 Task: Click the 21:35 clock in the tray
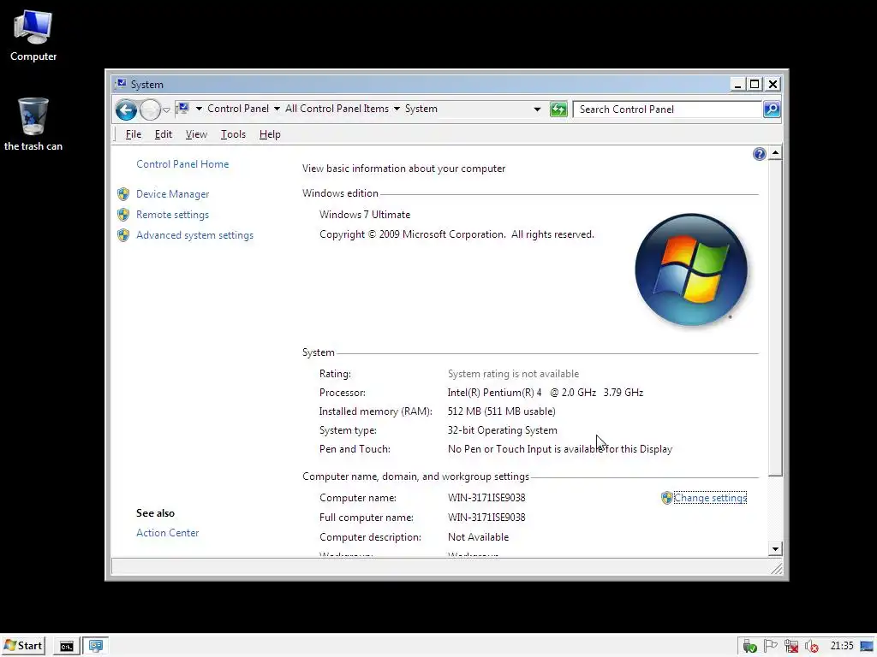click(842, 646)
